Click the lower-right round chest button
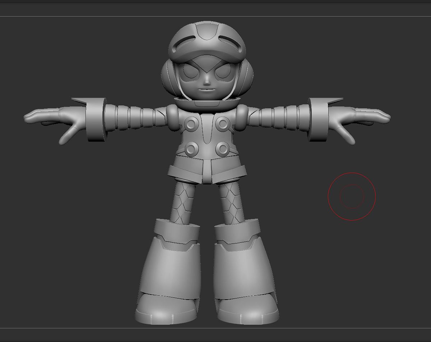The height and width of the screenshot is (342, 431). click(x=222, y=149)
